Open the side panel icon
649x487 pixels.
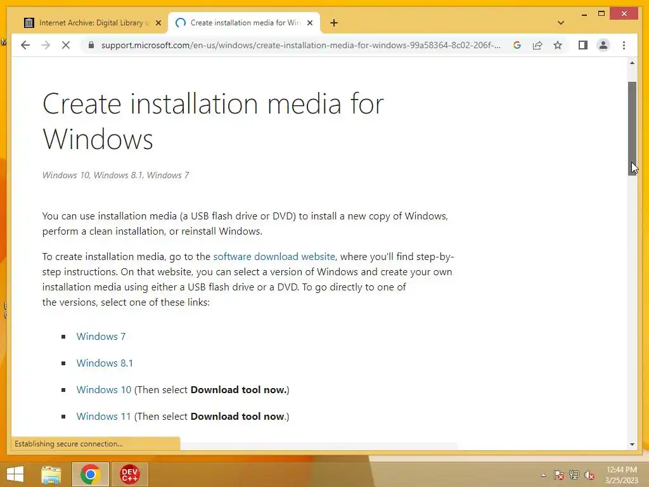583,45
